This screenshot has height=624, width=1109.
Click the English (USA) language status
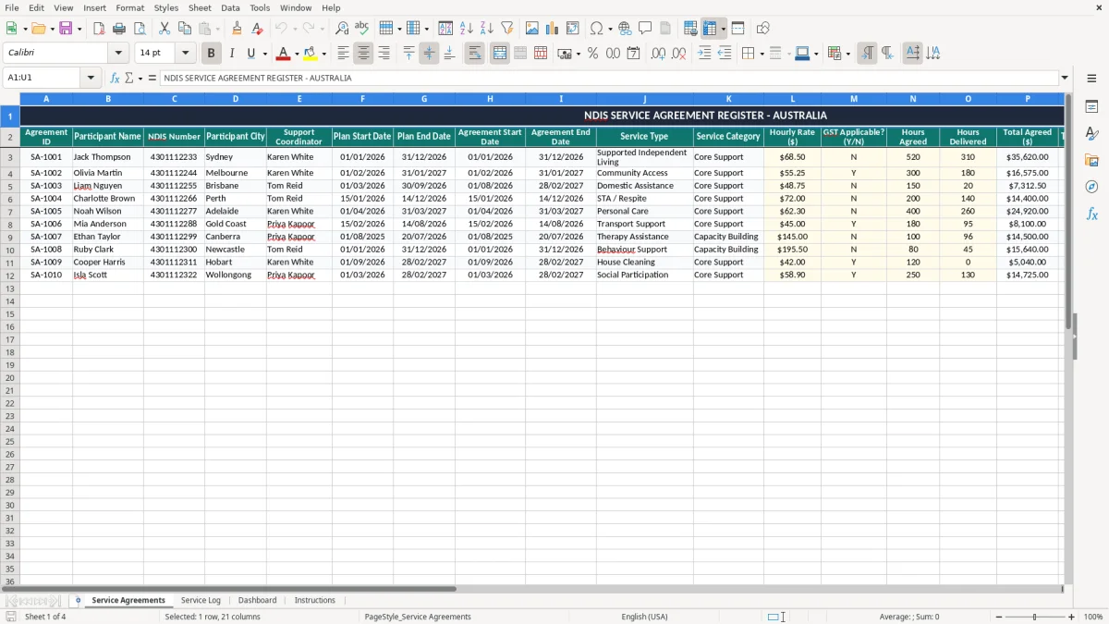[x=644, y=617]
